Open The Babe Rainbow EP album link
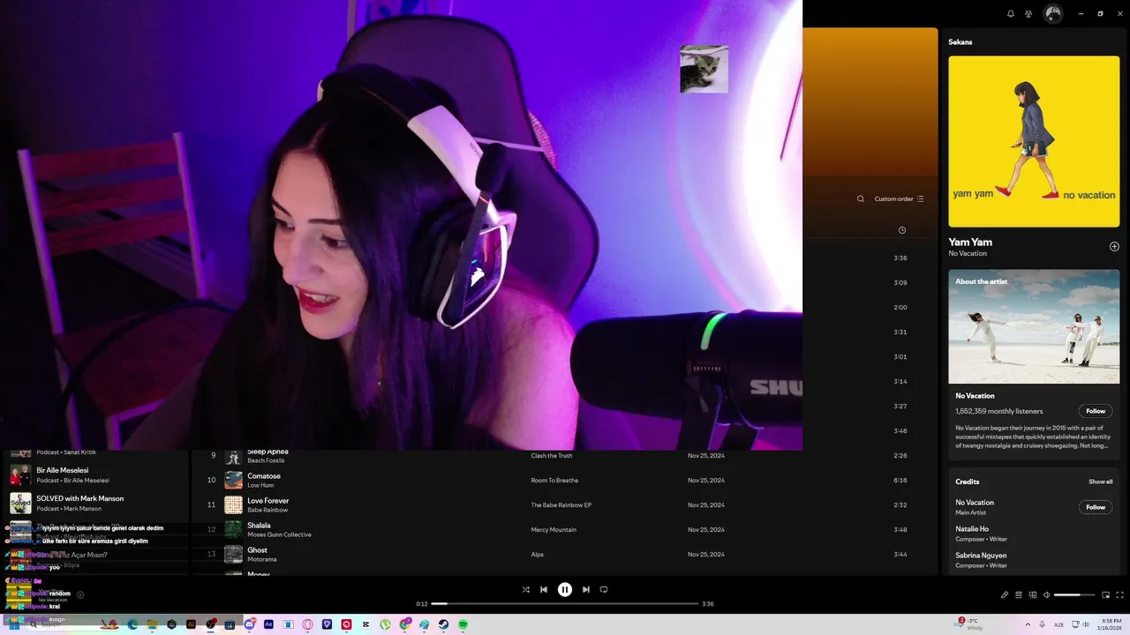Image resolution: width=1130 pixels, height=635 pixels. [x=561, y=505]
